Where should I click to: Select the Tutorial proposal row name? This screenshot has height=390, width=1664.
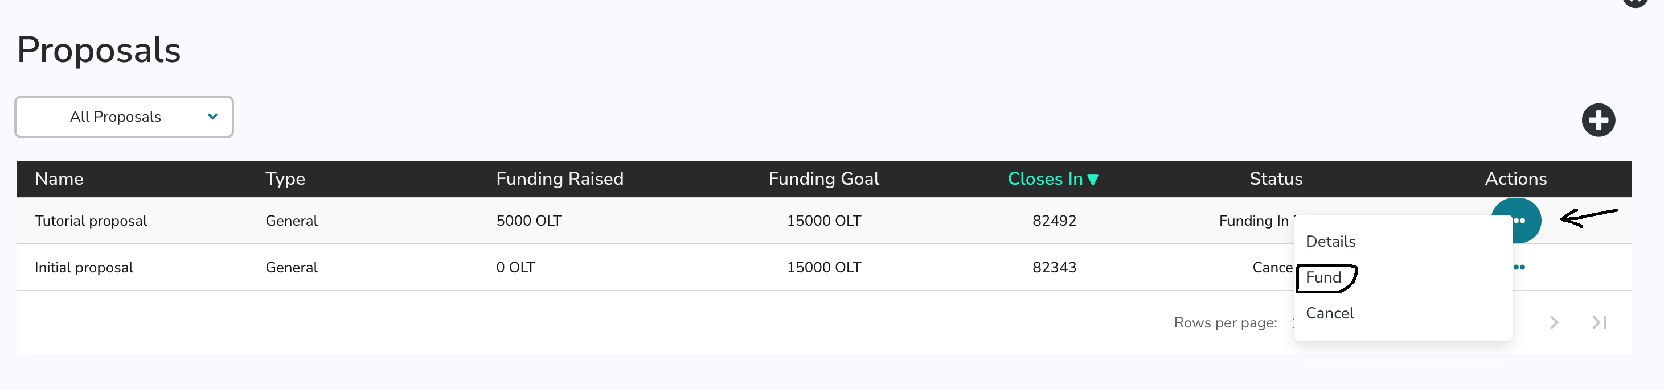[91, 221]
